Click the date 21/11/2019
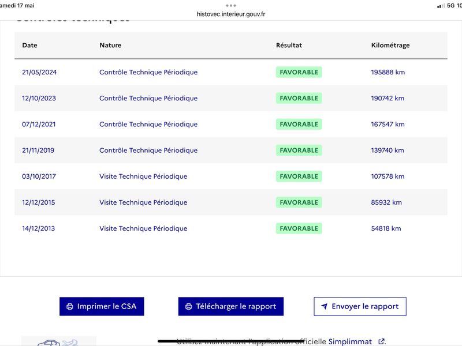Image resolution: width=462 pixels, height=346 pixels. coord(38,151)
